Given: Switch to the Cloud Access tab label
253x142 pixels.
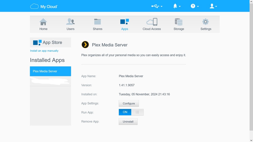Looking at the screenshot, I should [152, 29].
